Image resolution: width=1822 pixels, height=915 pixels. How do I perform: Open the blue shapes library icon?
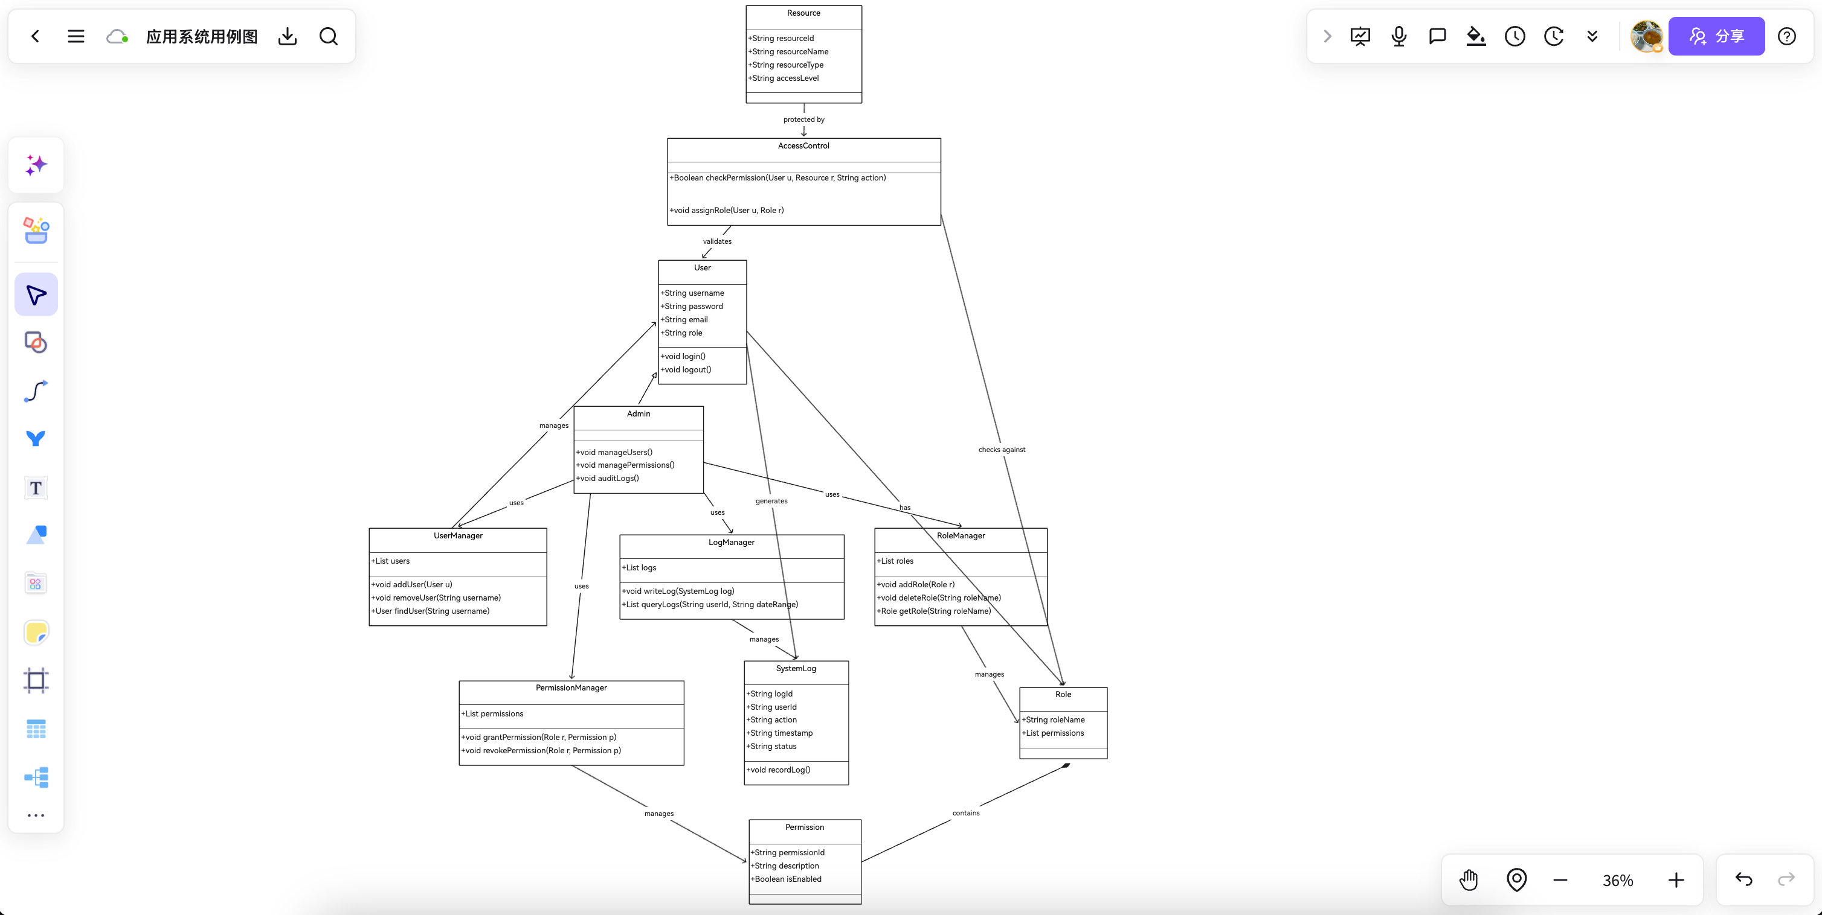36,535
